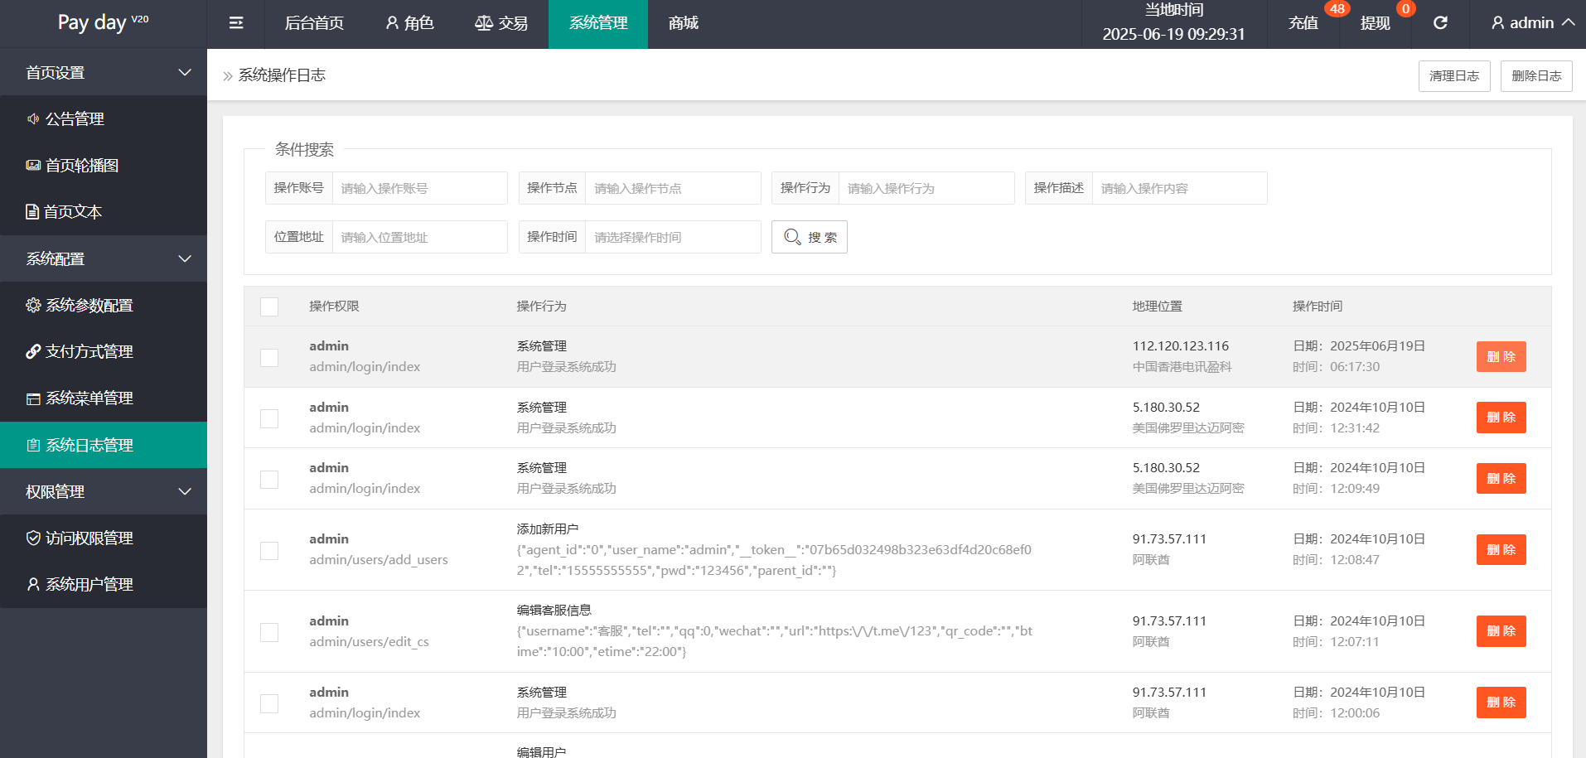
Task: Collapse the 系统配置 sidebar section
Action: (104, 259)
